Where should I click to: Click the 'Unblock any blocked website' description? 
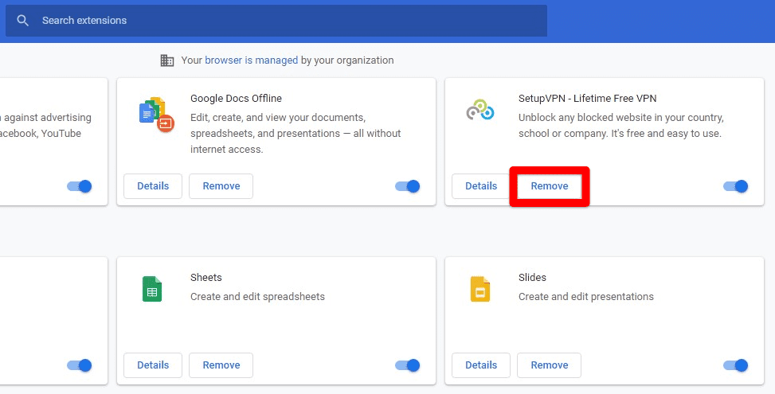tap(620, 126)
